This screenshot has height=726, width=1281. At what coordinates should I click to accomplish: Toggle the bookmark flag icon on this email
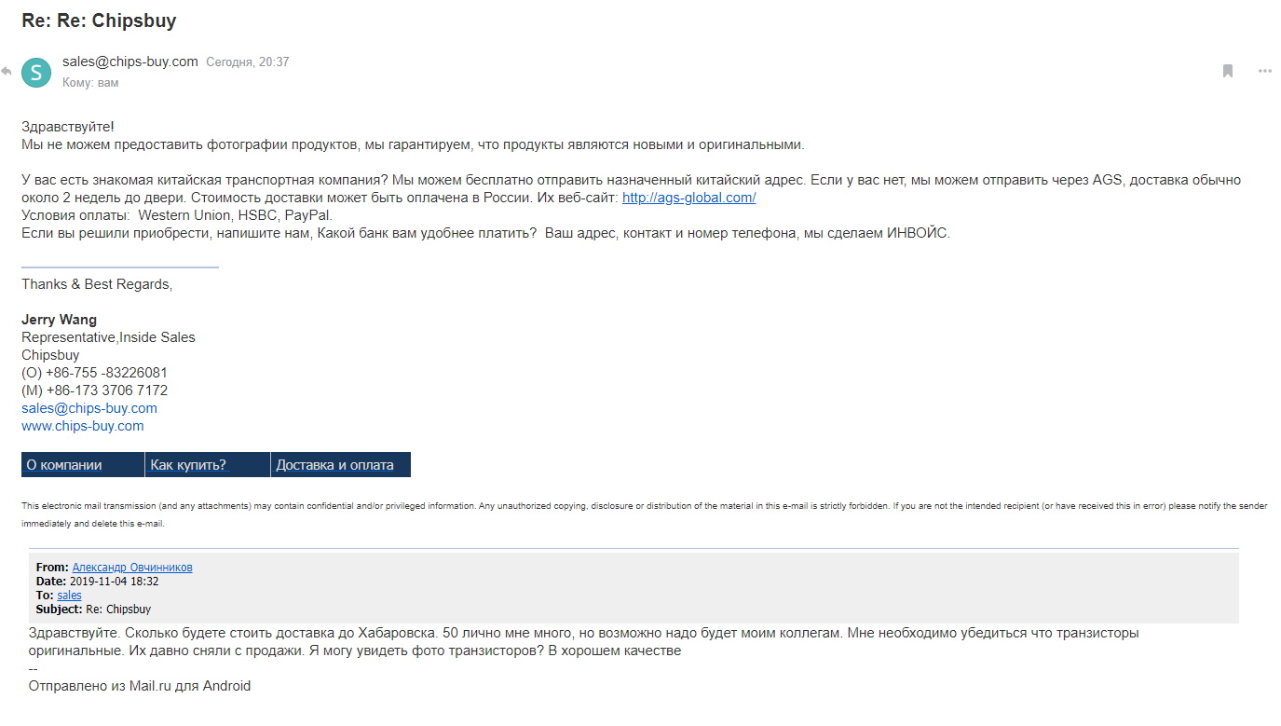[1228, 71]
